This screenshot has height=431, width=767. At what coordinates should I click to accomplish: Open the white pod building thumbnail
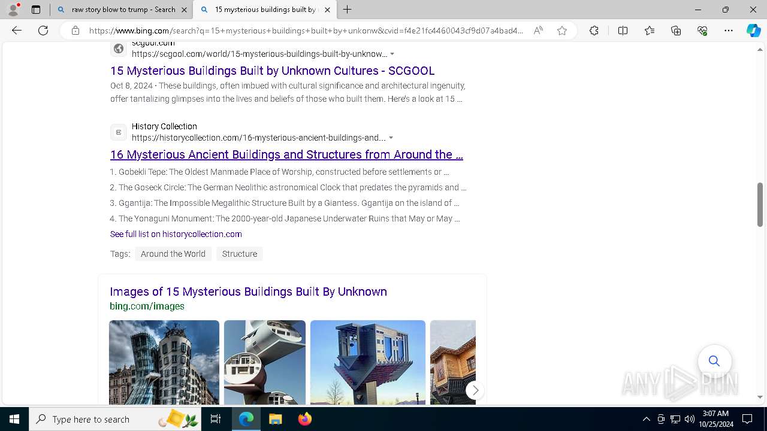(265, 362)
